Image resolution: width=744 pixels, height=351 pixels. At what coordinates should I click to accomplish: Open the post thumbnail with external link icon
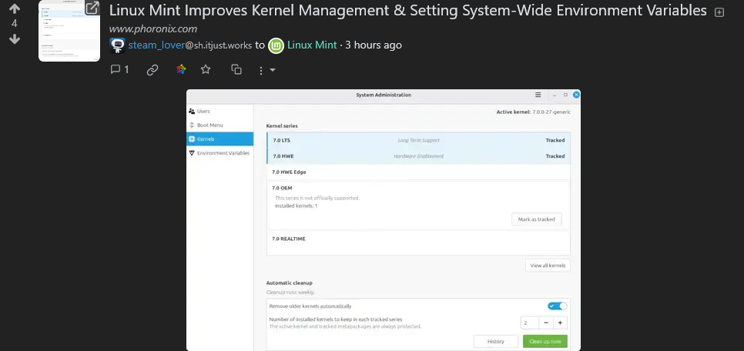[x=69, y=31]
